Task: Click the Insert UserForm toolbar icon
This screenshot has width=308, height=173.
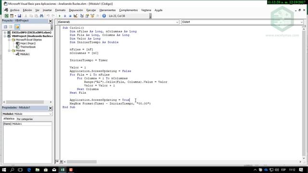Action: tap(12, 16)
